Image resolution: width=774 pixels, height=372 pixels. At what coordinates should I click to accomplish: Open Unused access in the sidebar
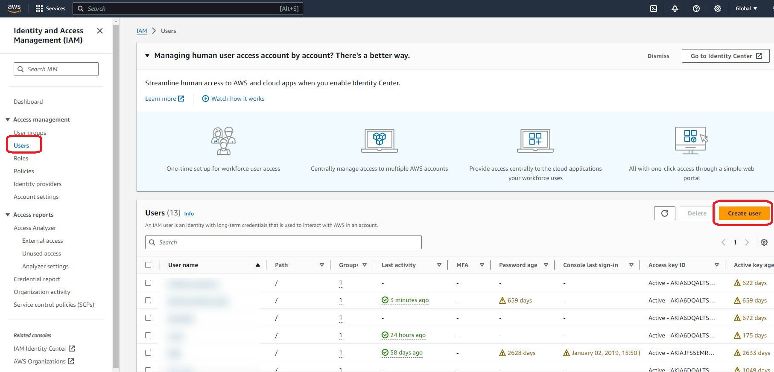[42, 253]
